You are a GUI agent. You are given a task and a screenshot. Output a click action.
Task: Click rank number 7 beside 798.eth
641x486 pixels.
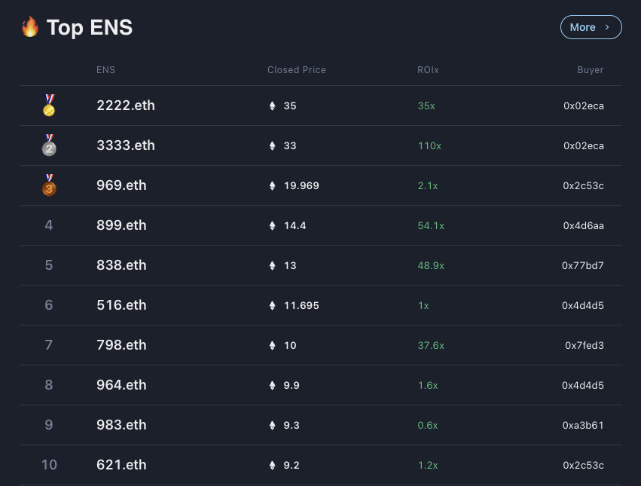(x=49, y=345)
